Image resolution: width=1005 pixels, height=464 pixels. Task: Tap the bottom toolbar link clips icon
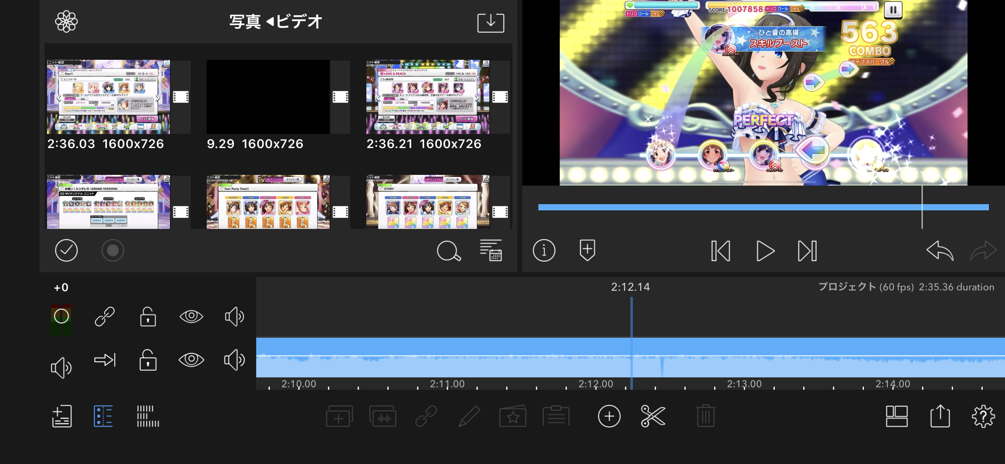[x=426, y=416]
